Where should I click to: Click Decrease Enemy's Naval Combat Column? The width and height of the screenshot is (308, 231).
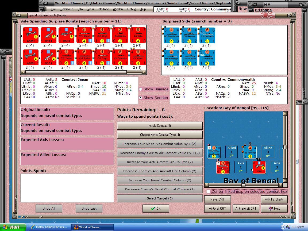click(x=160, y=189)
